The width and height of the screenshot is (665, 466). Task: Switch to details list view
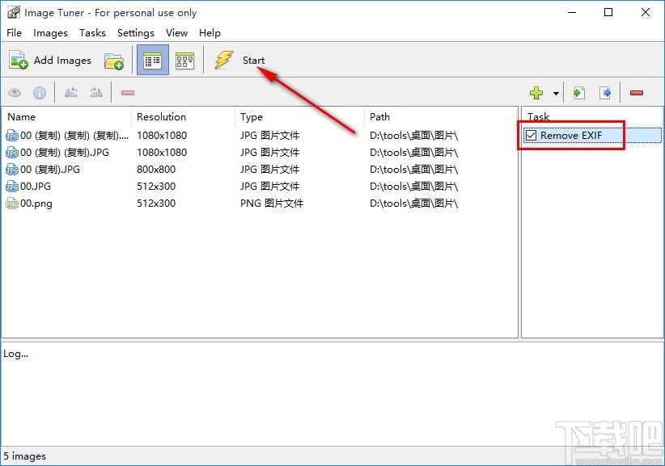153,61
